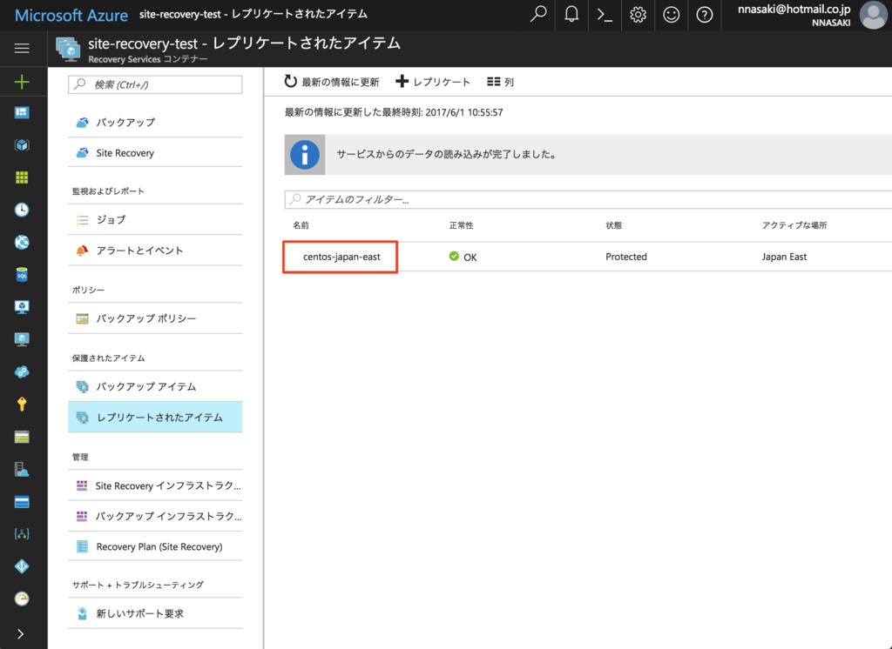Open バックアップ ポリシー in the menu
The image size is (892, 649).
point(155,318)
